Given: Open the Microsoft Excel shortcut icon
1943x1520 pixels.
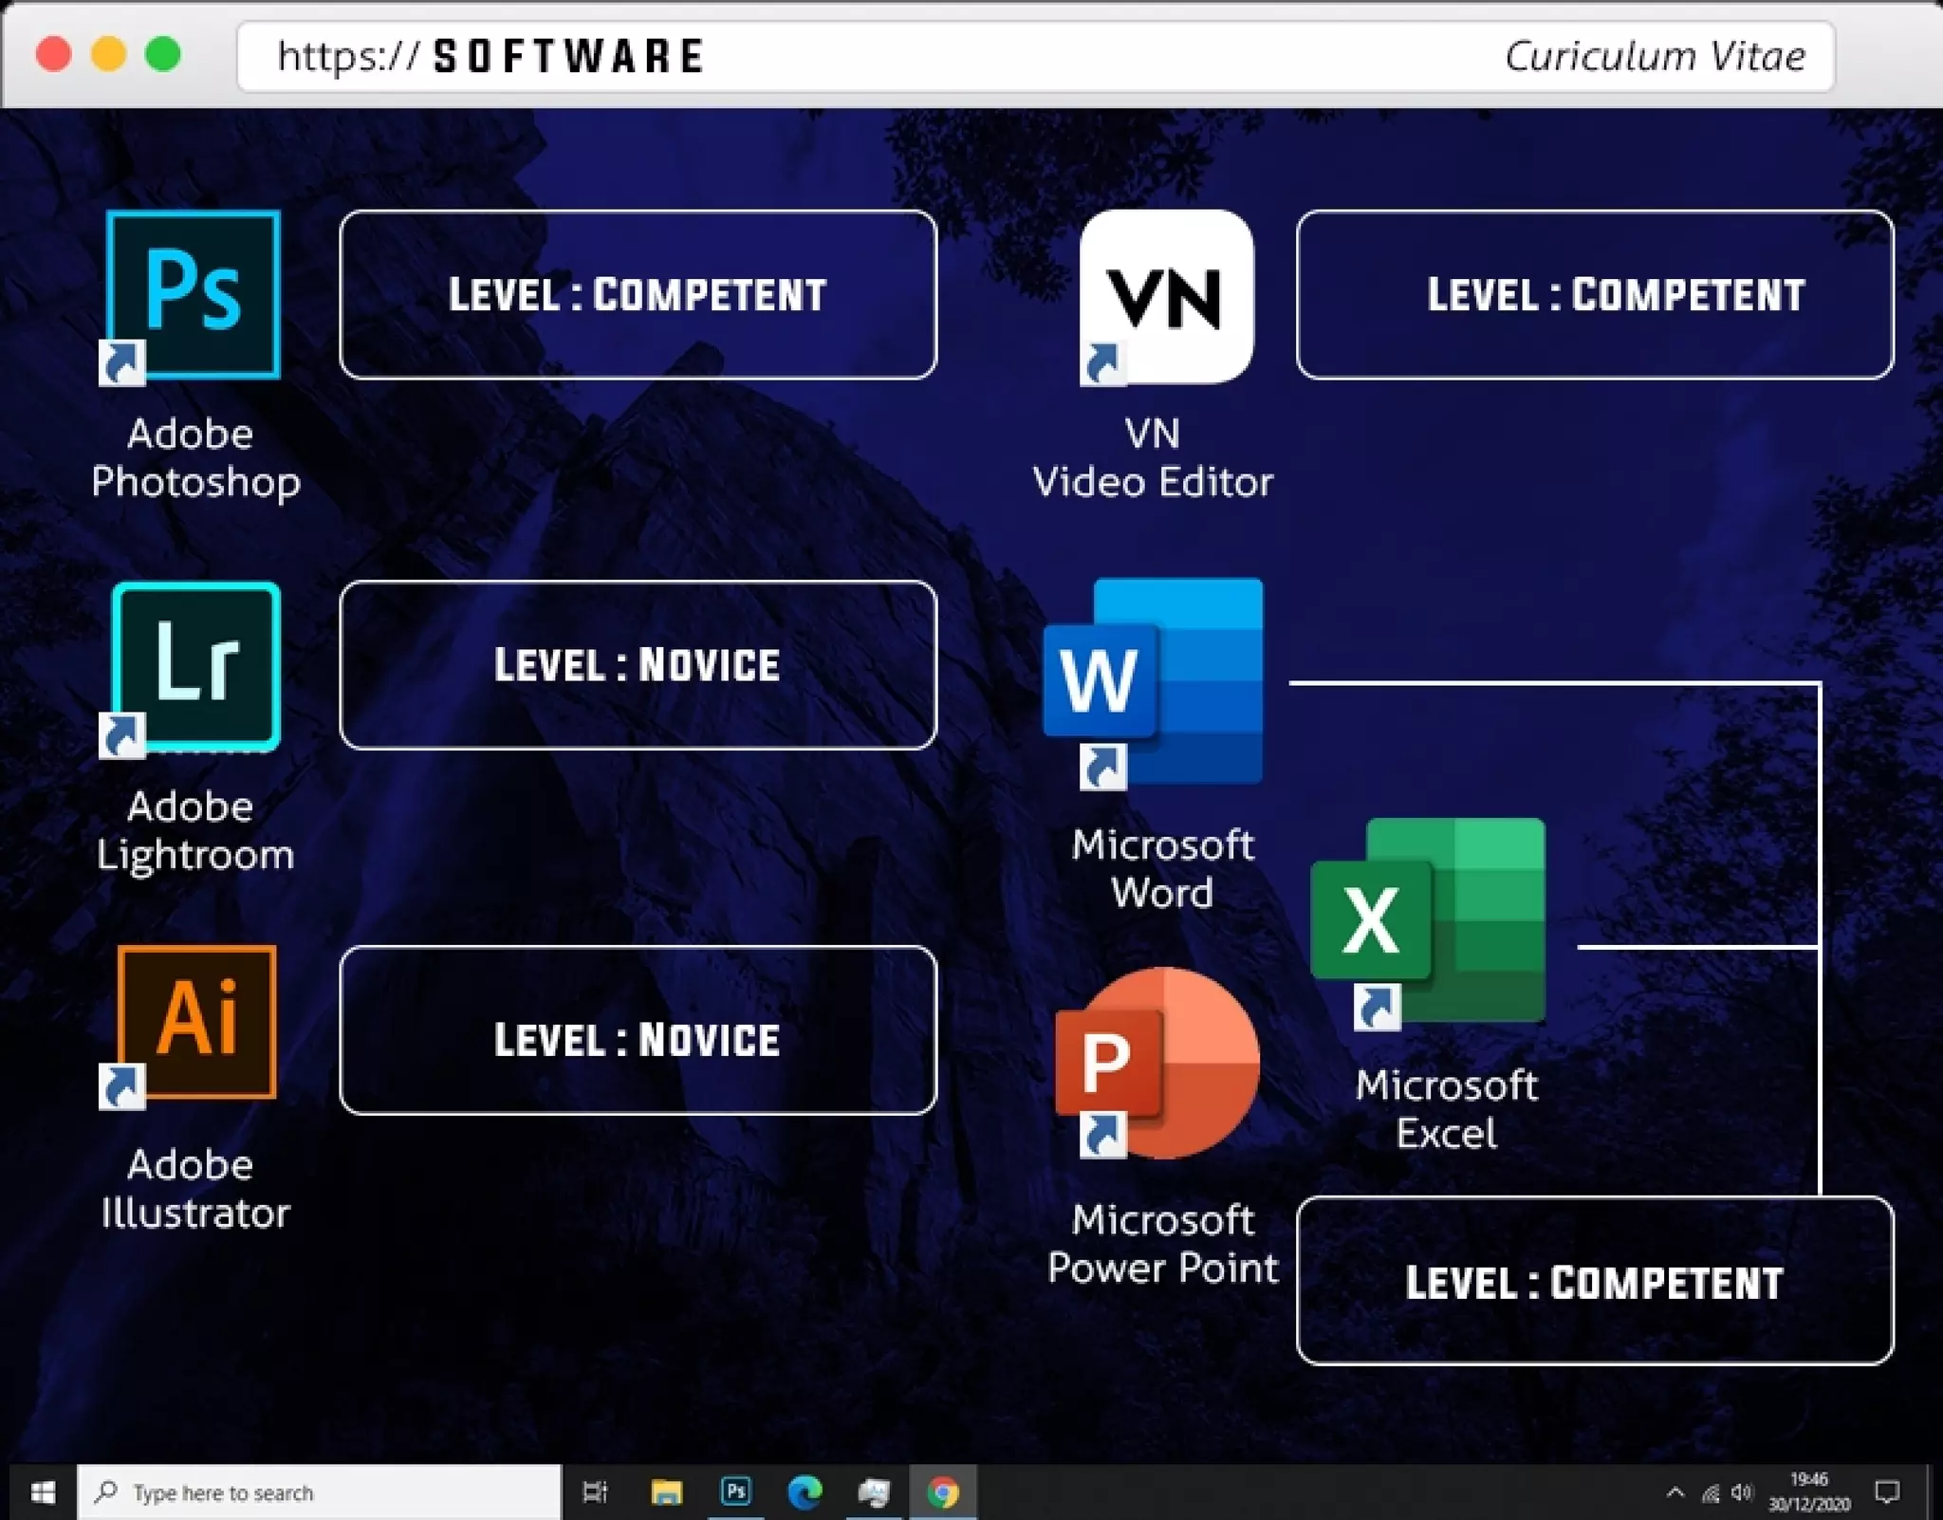Looking at the screenshot, I should click(x=1428, y=921).
